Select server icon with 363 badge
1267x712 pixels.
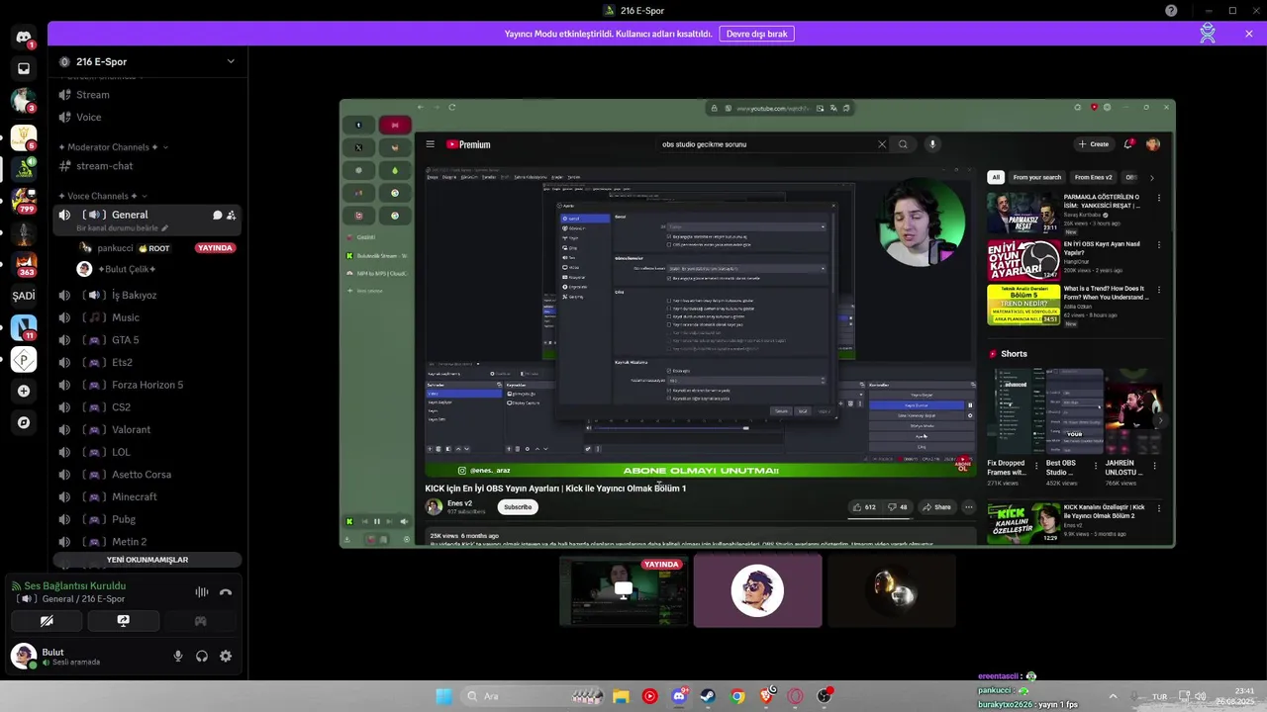pyautogui.click(x=24, y=264)
